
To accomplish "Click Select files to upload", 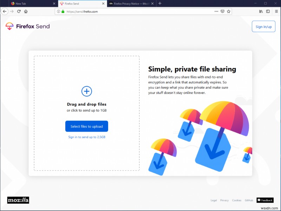I will 86,126.
